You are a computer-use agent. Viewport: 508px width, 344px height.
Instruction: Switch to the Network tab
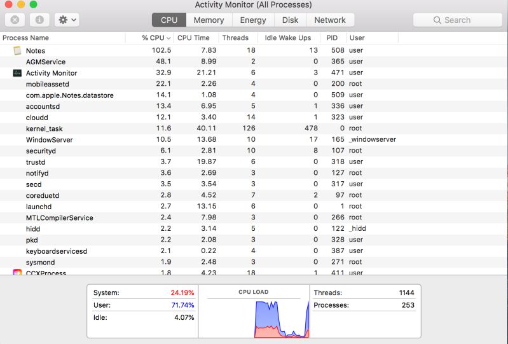tap(330, 20)
